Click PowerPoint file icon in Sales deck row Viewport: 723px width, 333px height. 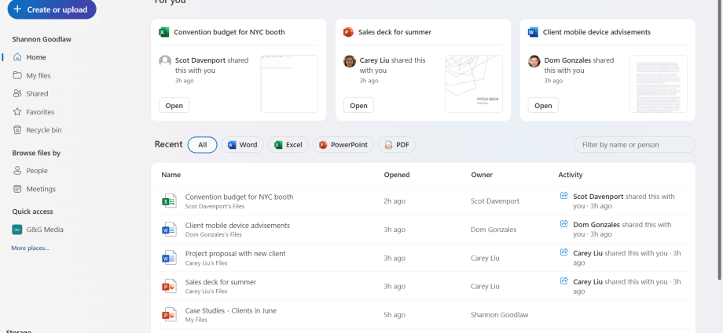(x=169, y=286)
